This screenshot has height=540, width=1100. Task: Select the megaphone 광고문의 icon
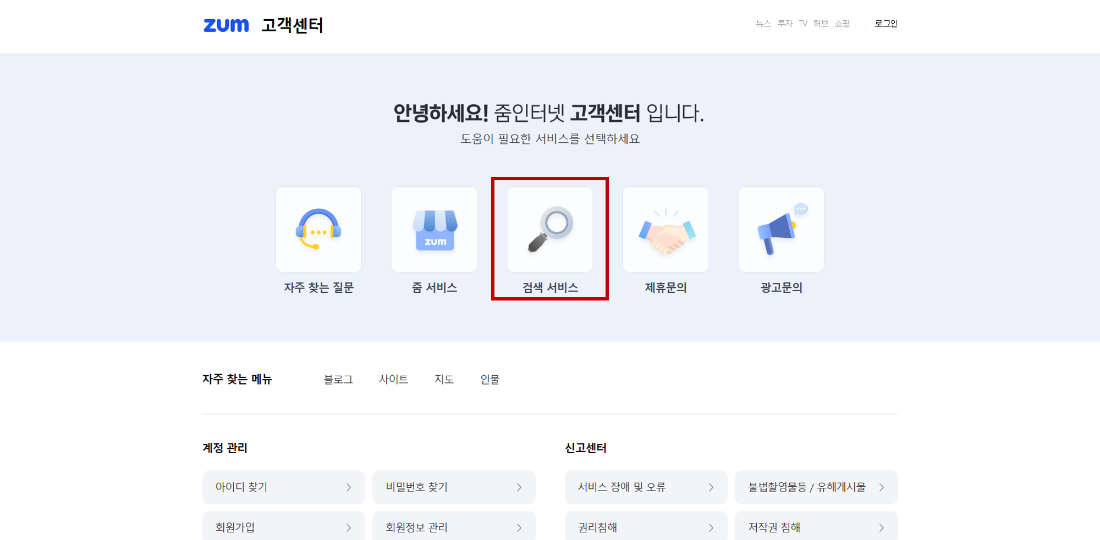pyautogui.click(x=781, y=230)
